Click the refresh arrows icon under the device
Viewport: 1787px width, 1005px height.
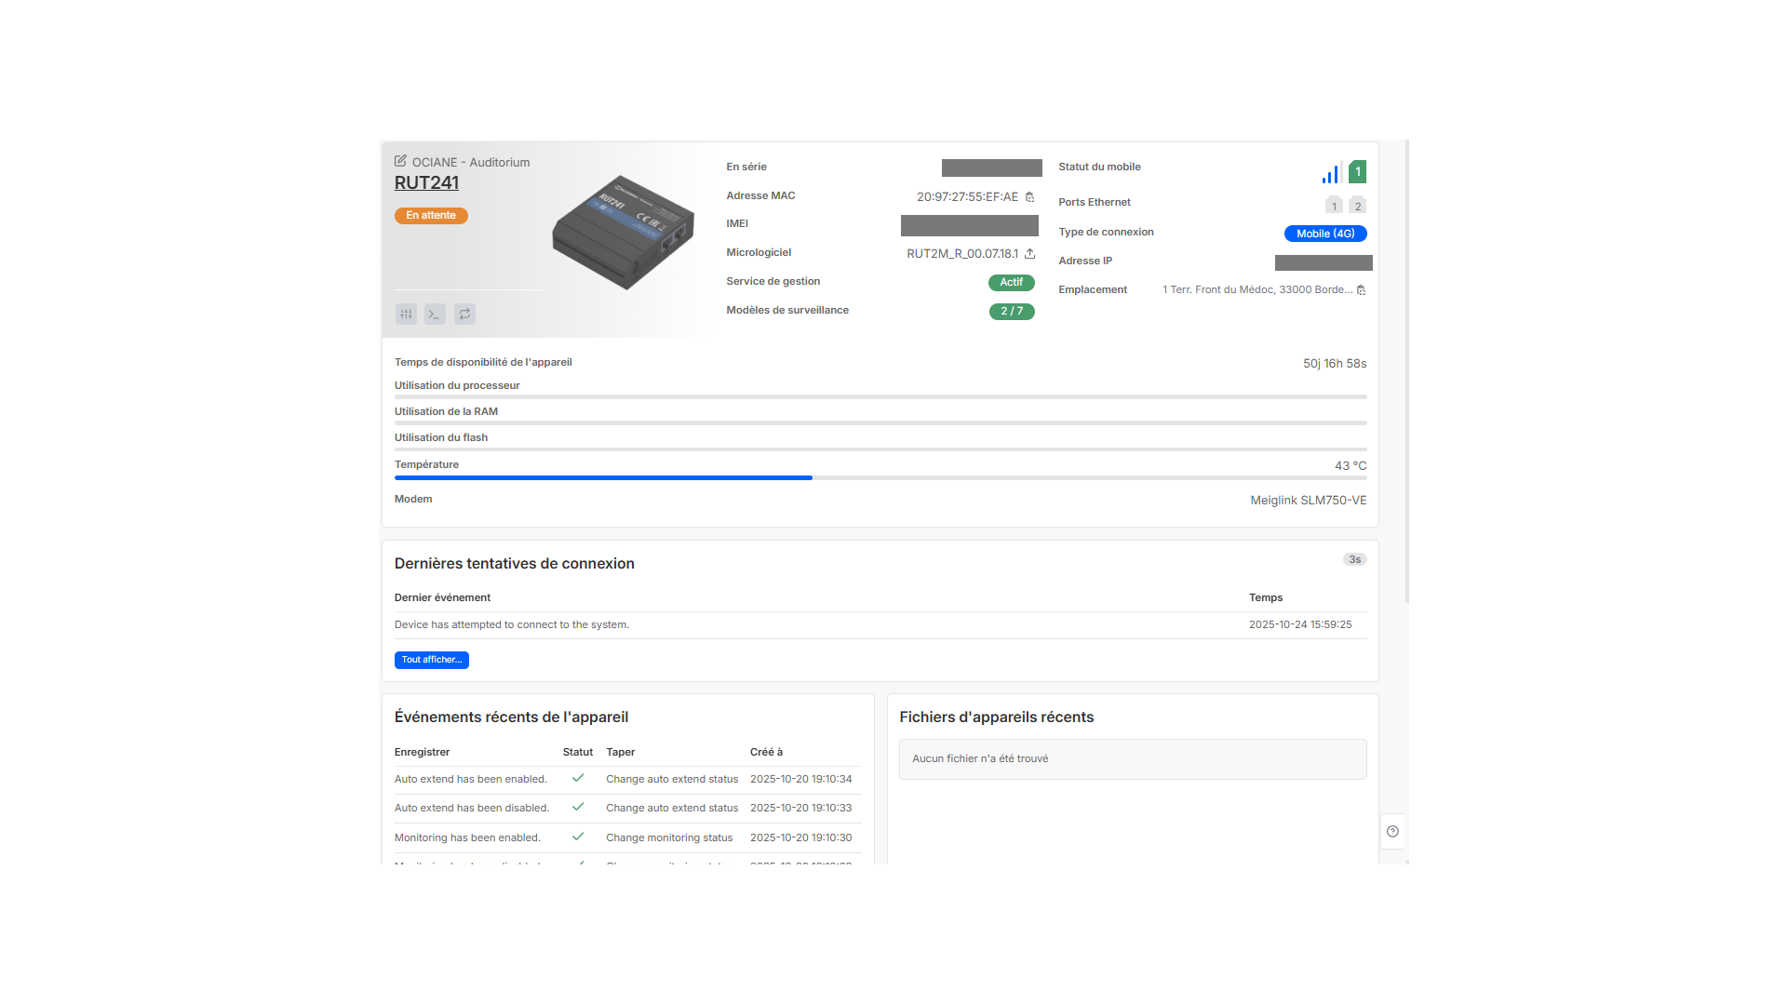[464, 315]
